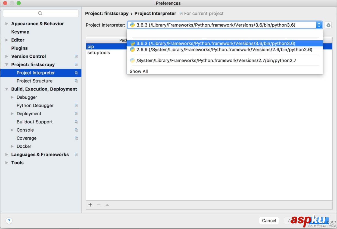337x229 pixels.
Task: Click the per-project icon beside Coverage
Action: click(76, 138)
